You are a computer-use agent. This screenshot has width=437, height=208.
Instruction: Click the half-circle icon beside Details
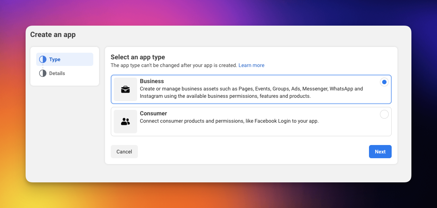pos(43,73)
